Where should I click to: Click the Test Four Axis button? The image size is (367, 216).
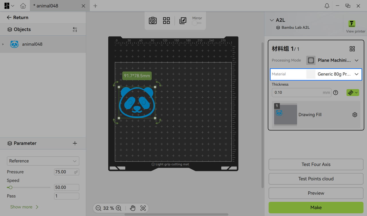click(x=316, y=164)
